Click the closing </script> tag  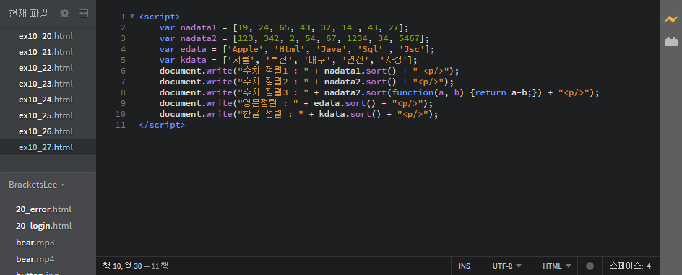162,125
